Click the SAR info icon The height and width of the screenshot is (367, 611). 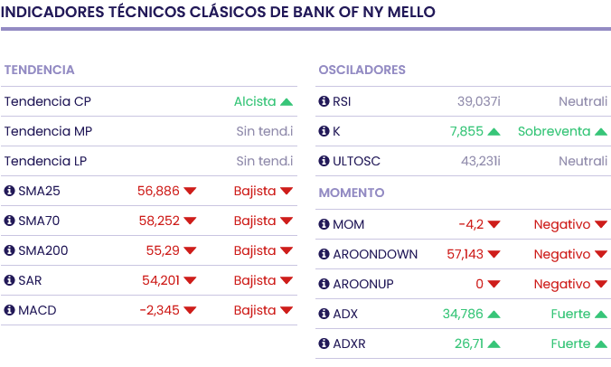(x=10, y=280)
